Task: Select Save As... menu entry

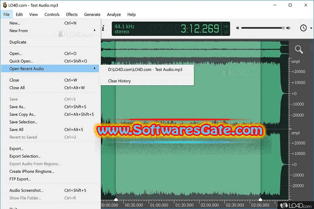Action: (x=50, y=107)
